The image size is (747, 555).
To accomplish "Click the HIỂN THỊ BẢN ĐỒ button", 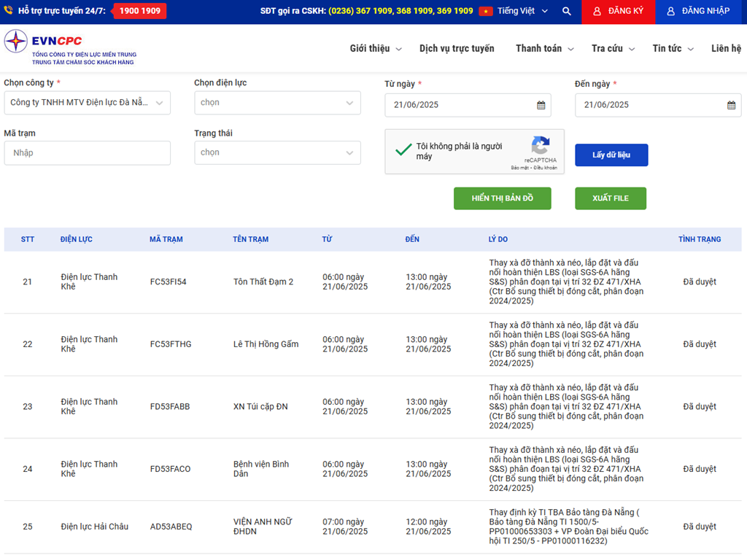I will point(502,198).
